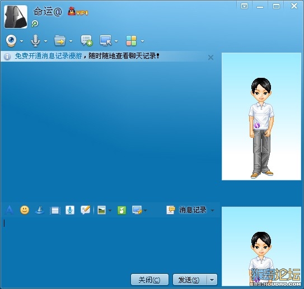Send a window shake with list icon
Image resolution: width=304 pixels, height=289 pixels.
tap(55, 211)
